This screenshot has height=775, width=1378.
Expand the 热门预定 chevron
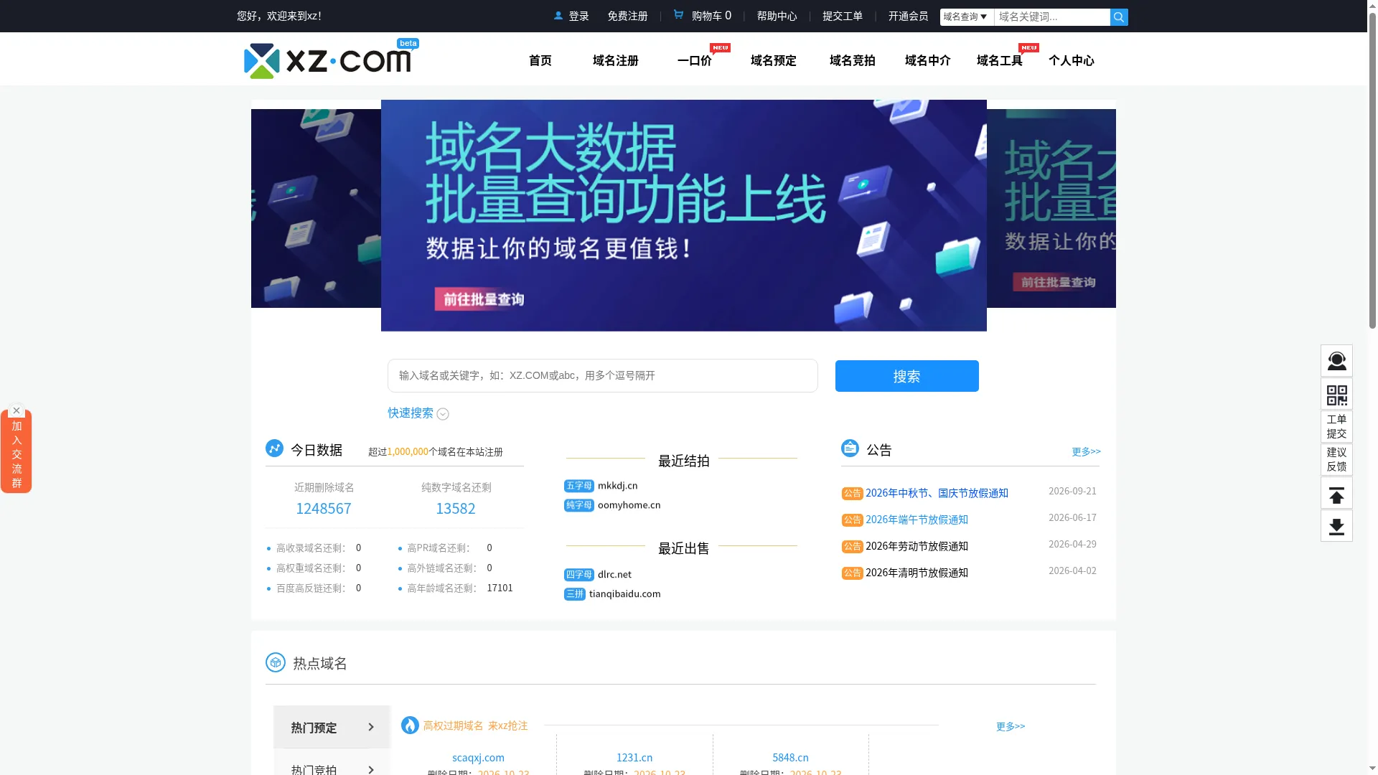(x=371, y=727)
